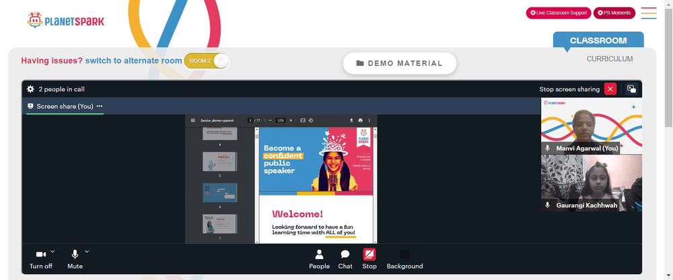The height and width of the screenshot is (280, 673).
Task: Click the PDF zoom percentage field
Action: (281, 121)
